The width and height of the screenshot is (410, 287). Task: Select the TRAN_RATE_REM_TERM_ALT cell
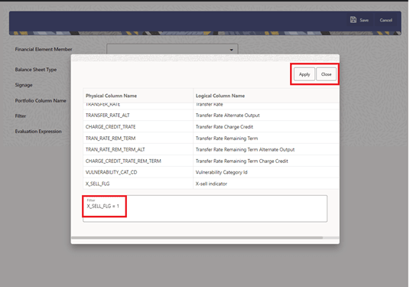pyautogui.click(x=138, y=150)
